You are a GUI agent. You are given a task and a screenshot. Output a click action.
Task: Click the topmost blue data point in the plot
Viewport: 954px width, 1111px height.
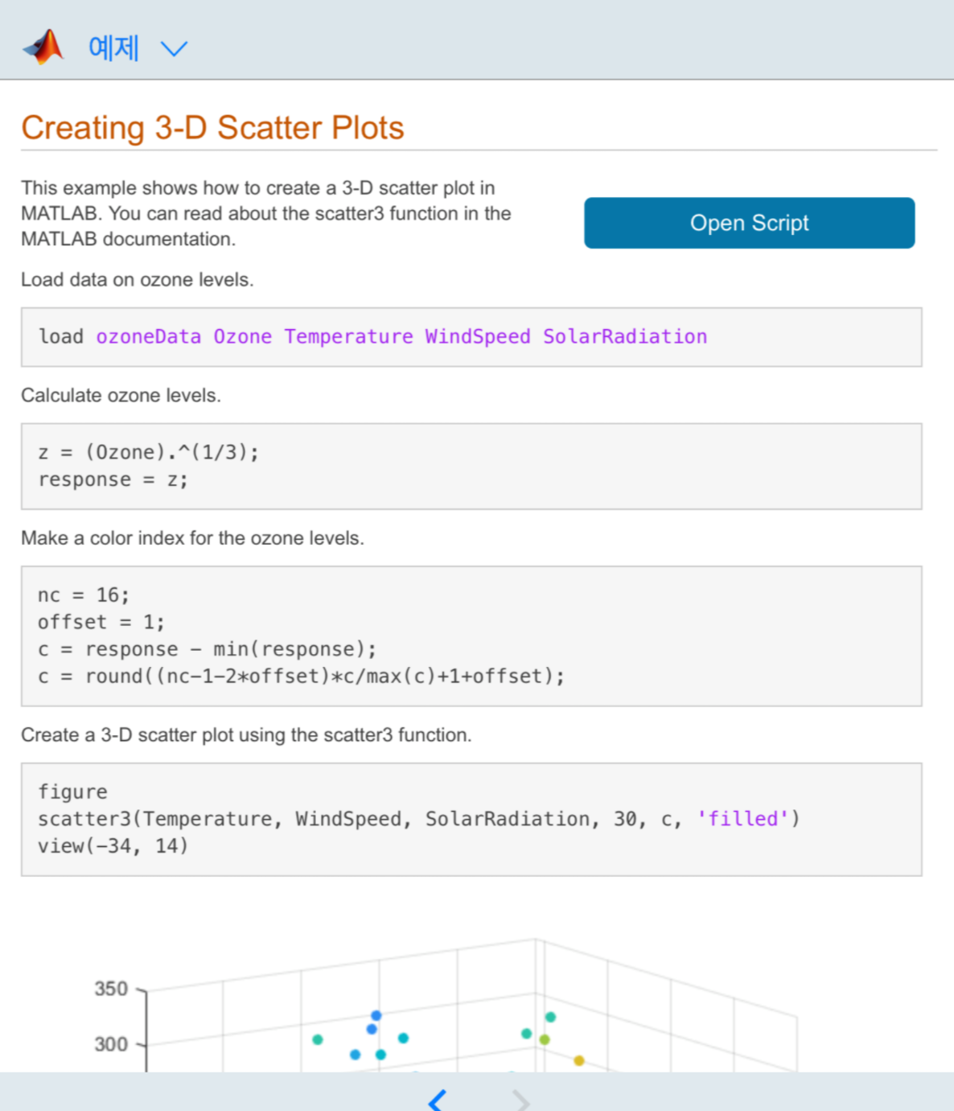(376, 1015)
